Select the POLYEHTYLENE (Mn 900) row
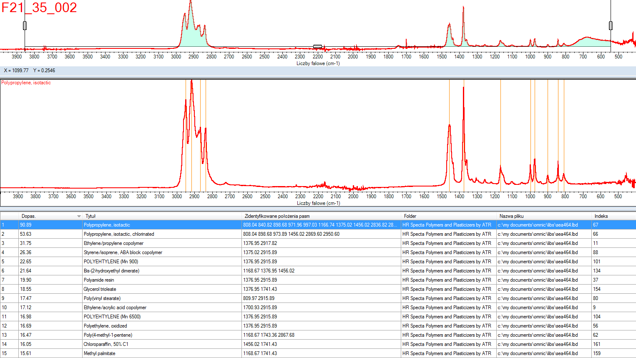 coord(111,262)
